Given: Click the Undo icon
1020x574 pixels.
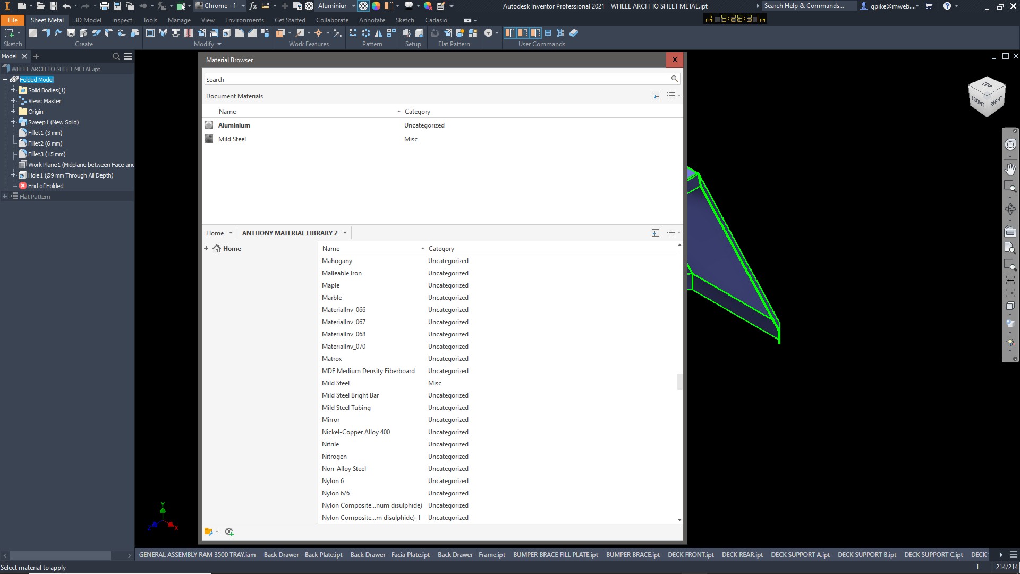Looking at the screenshot, I should (x=67, y=6).
